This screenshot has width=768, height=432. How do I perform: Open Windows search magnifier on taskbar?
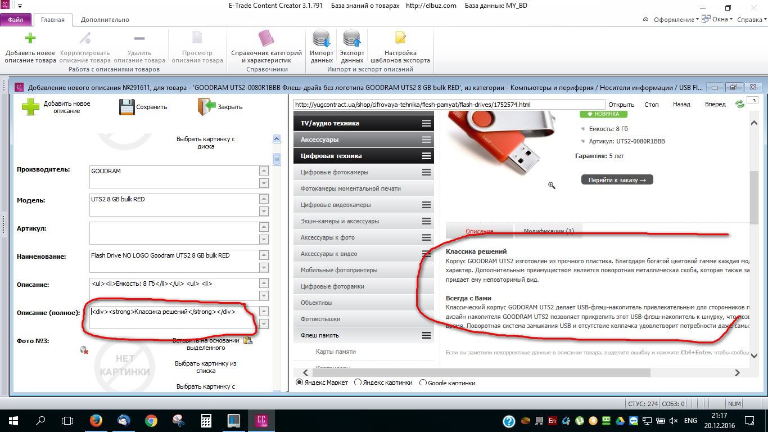tap(40, 420)
